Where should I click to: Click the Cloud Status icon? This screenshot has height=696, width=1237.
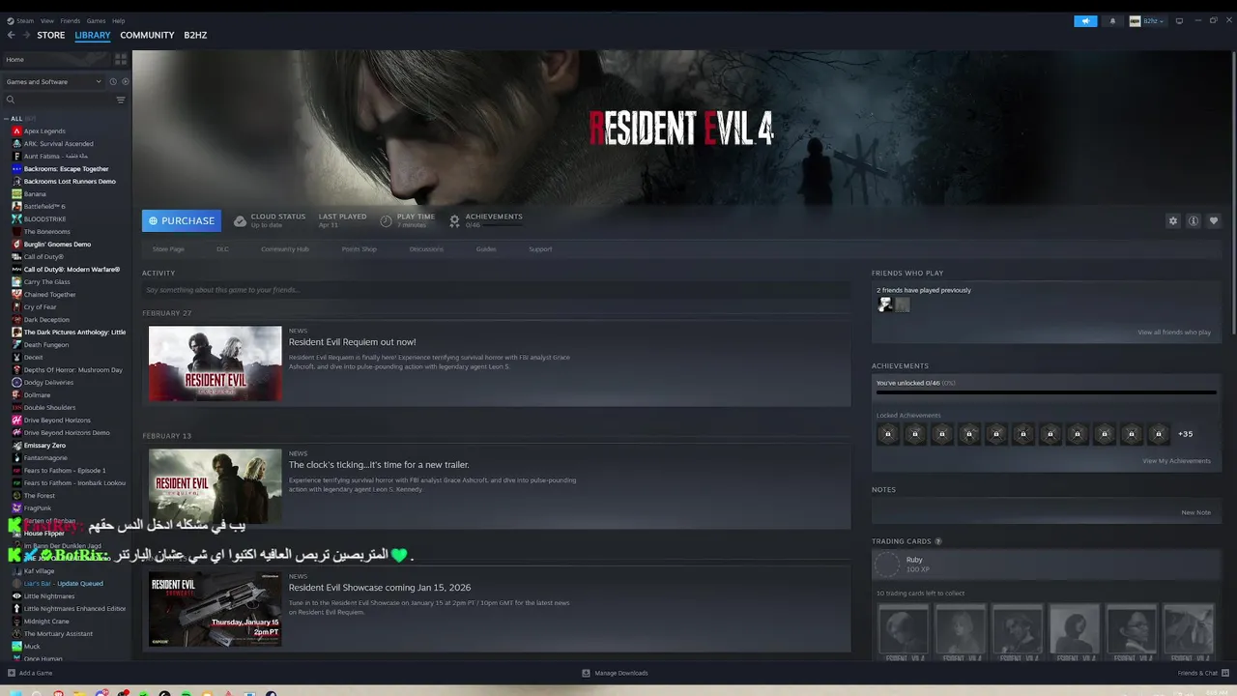pos(240,221)
